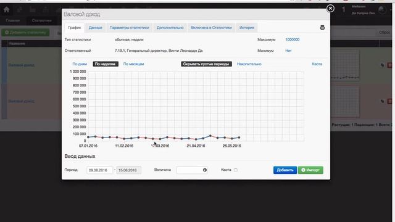Click the dialog title Валовой доход
Image resolution: width=395 pixels, height=222 pixels.
[82, 14]
